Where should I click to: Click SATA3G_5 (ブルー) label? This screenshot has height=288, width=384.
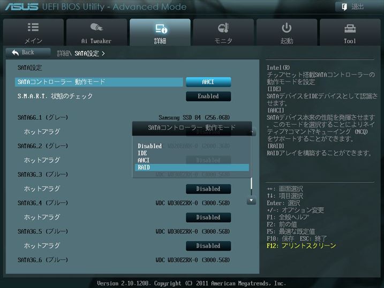[x=43, y=231]
